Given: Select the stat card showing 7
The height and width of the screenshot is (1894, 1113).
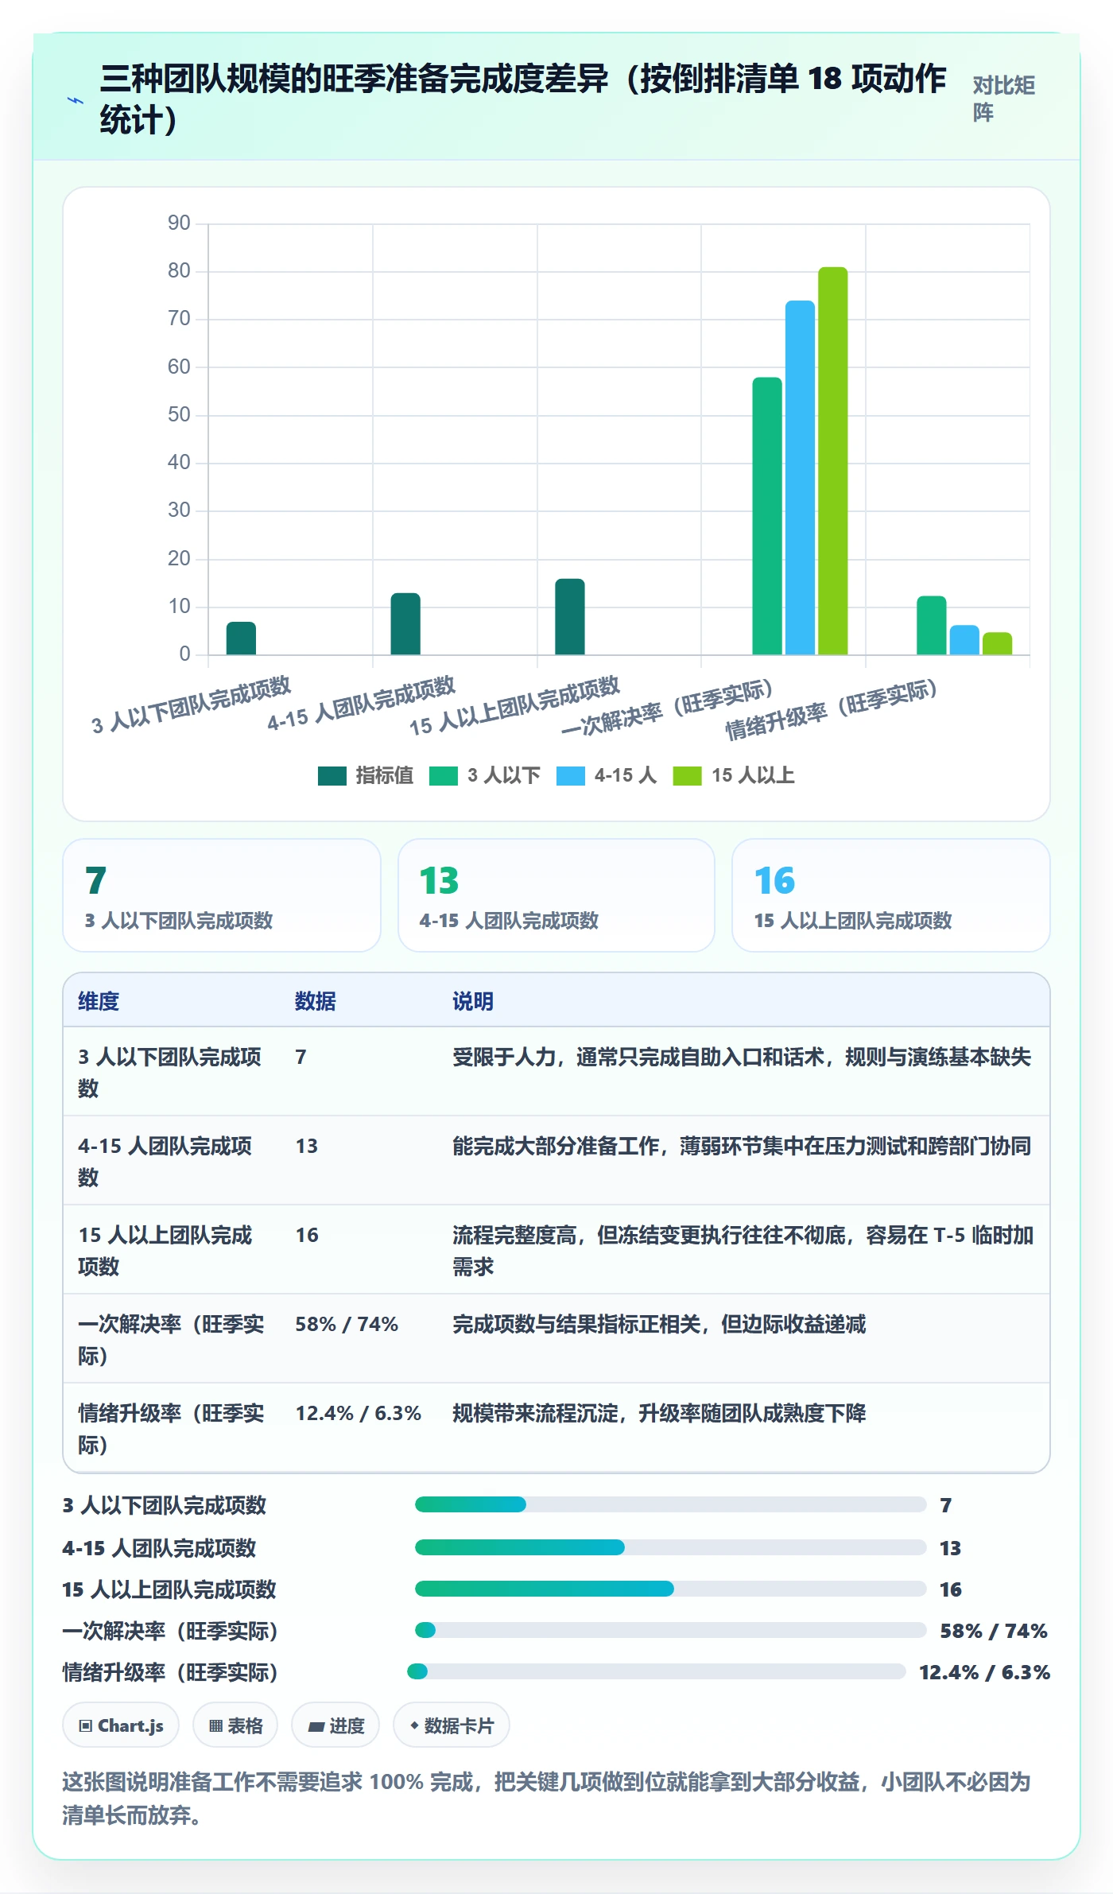Looking at the screenshot, I should [x=222, y=895].
